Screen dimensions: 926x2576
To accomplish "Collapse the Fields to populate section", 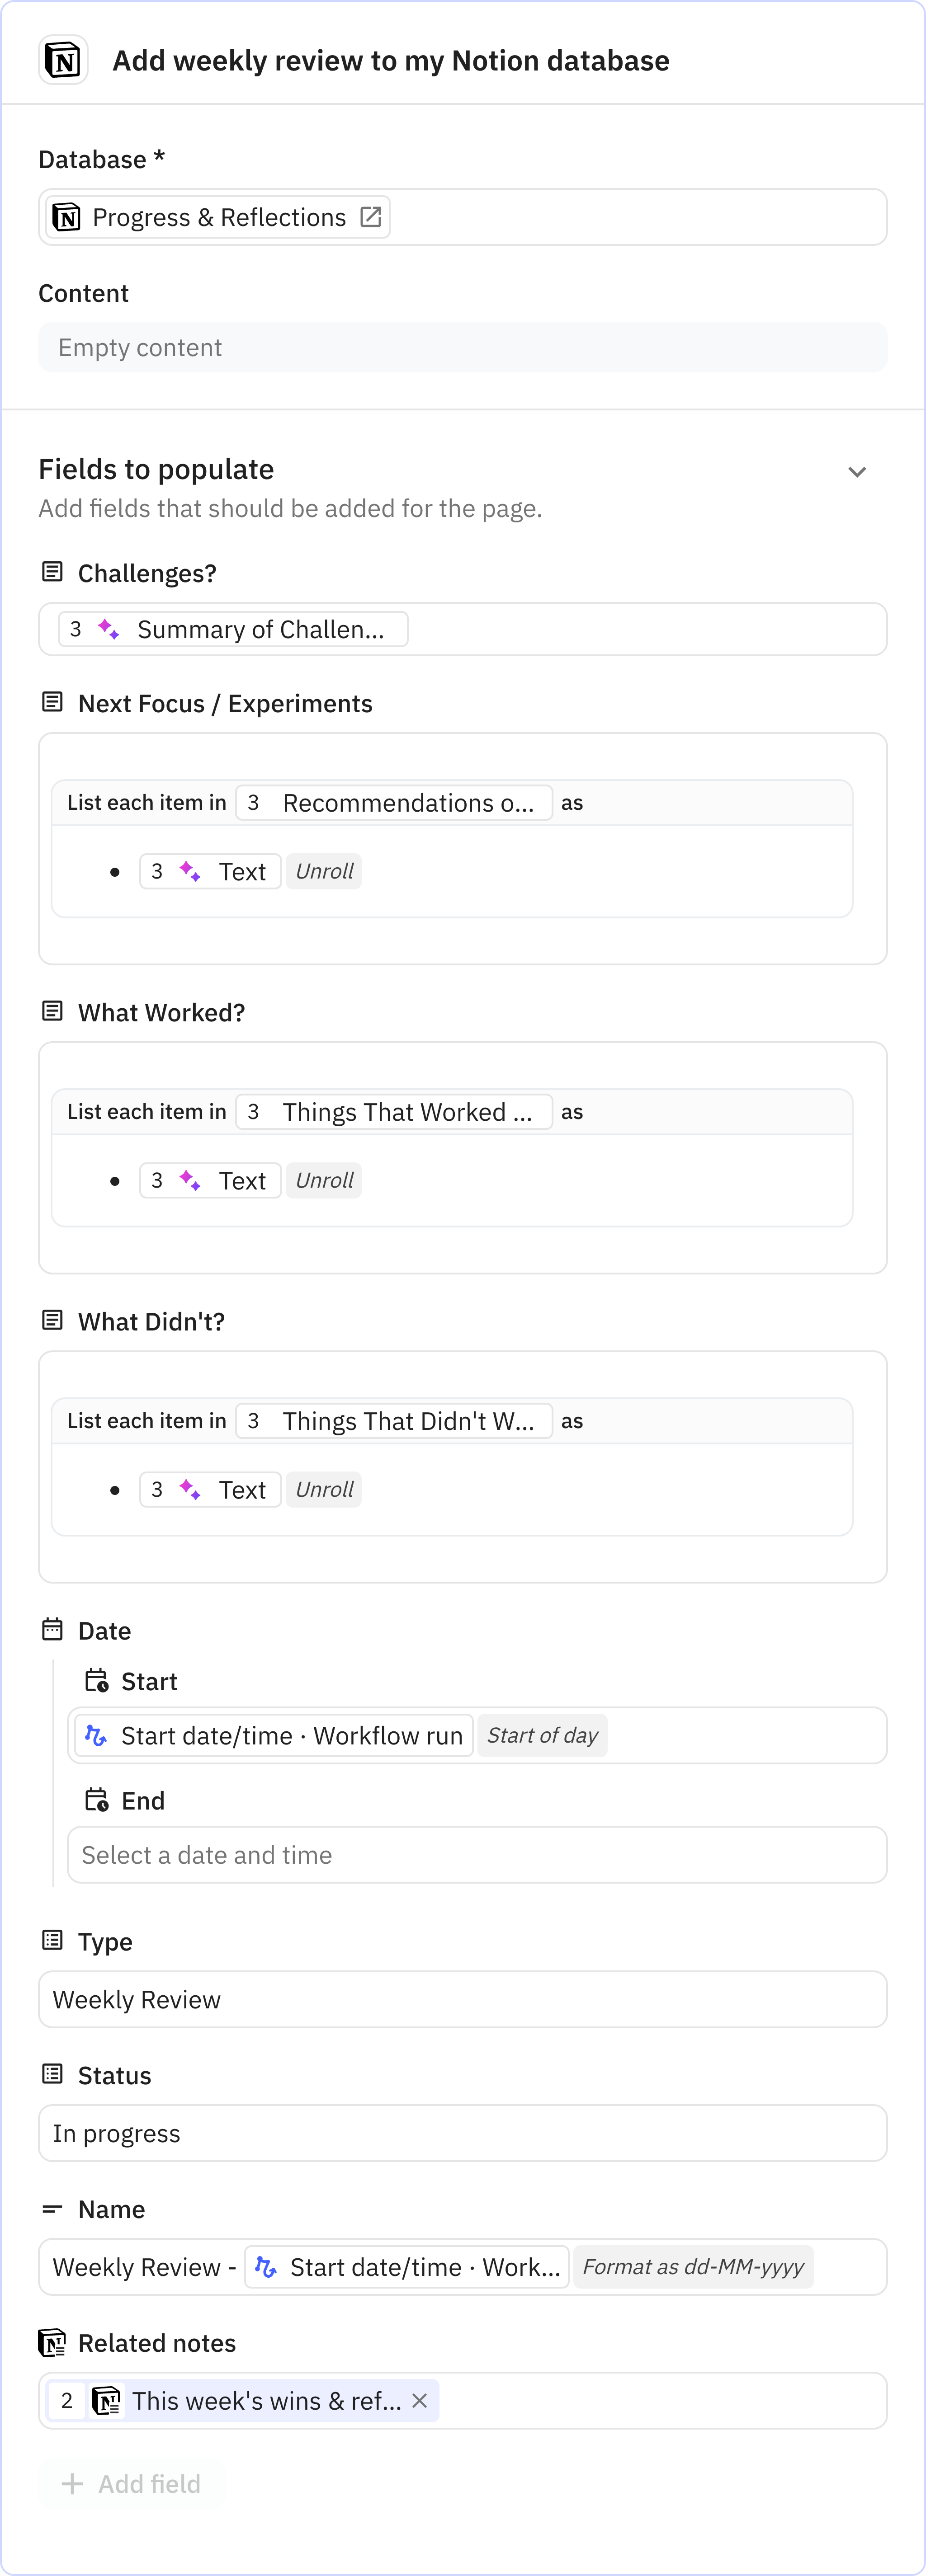I will pyautogui.click(x=857, y=471).
